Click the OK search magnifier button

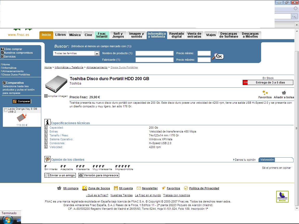point(218,56)
